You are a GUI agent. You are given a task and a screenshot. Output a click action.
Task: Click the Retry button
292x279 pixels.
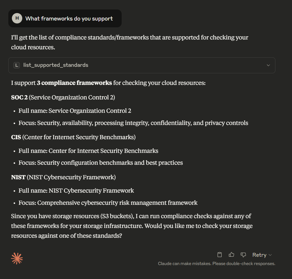tap(258, 255)
